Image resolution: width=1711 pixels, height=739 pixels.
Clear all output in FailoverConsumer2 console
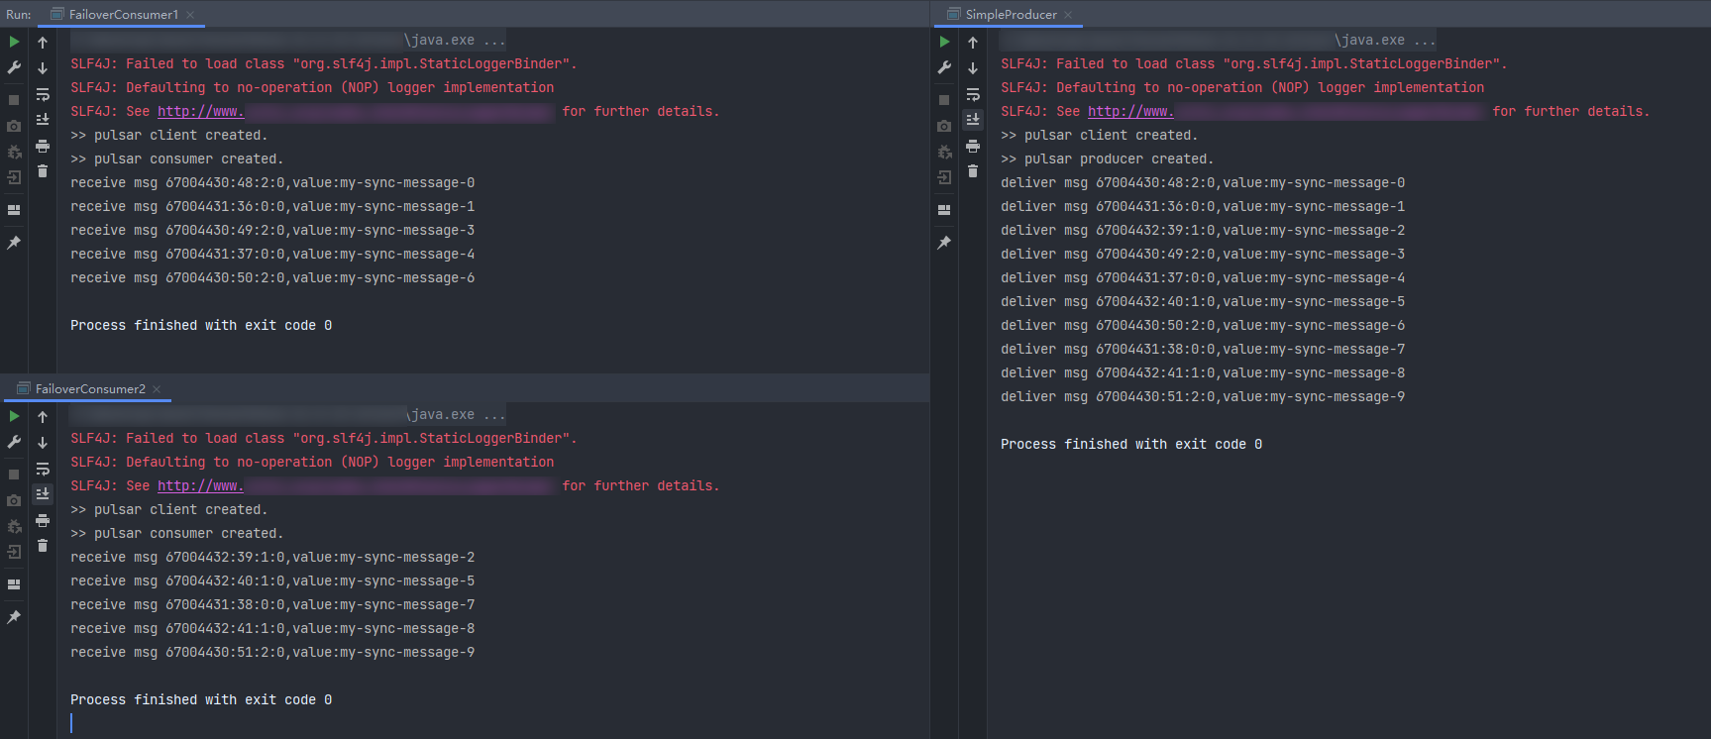[43, 546]
